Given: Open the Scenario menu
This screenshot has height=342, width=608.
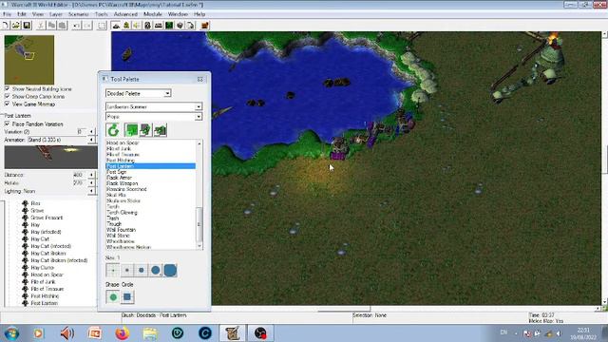Looking at the screenshot, I should tap(79, 14).
